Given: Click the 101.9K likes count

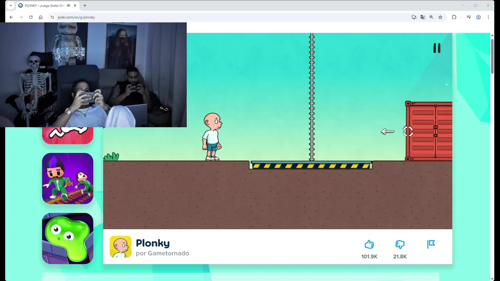Looking at the screenshot, I should pos(369,256).
